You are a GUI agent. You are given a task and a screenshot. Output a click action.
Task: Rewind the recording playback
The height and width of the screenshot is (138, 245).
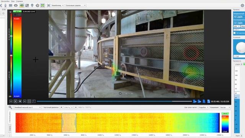click(x=11, y=101)
